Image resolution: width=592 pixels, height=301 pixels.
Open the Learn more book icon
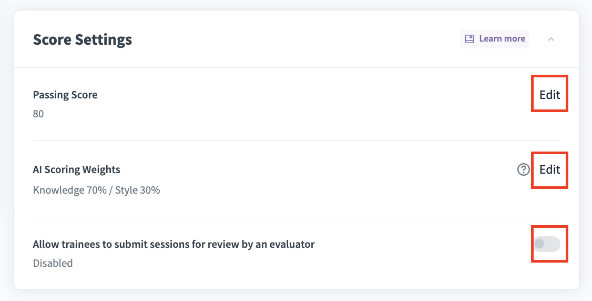[469, 39]
